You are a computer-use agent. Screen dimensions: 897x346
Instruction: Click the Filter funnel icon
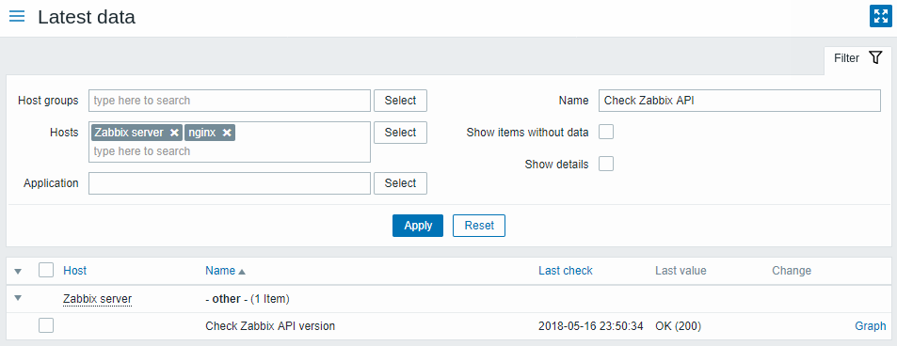(x=875, y=57)
